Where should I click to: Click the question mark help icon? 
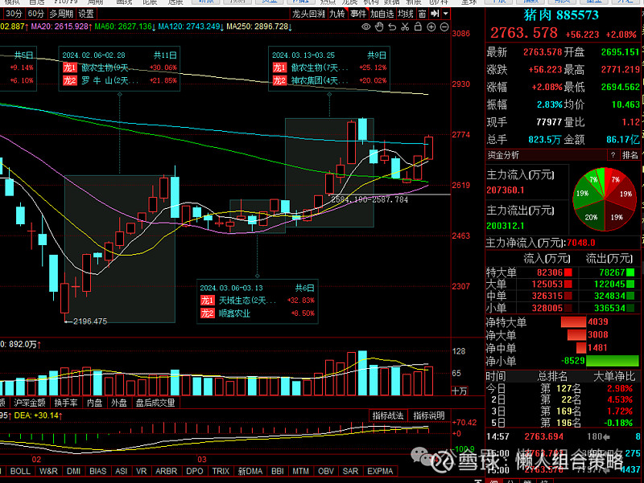tap(613, 155)
